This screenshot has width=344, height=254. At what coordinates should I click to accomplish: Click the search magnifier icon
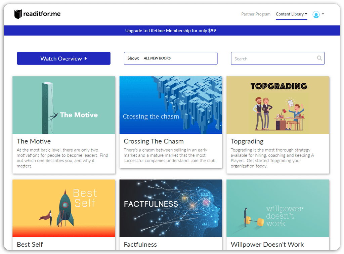tap(319, 58)
